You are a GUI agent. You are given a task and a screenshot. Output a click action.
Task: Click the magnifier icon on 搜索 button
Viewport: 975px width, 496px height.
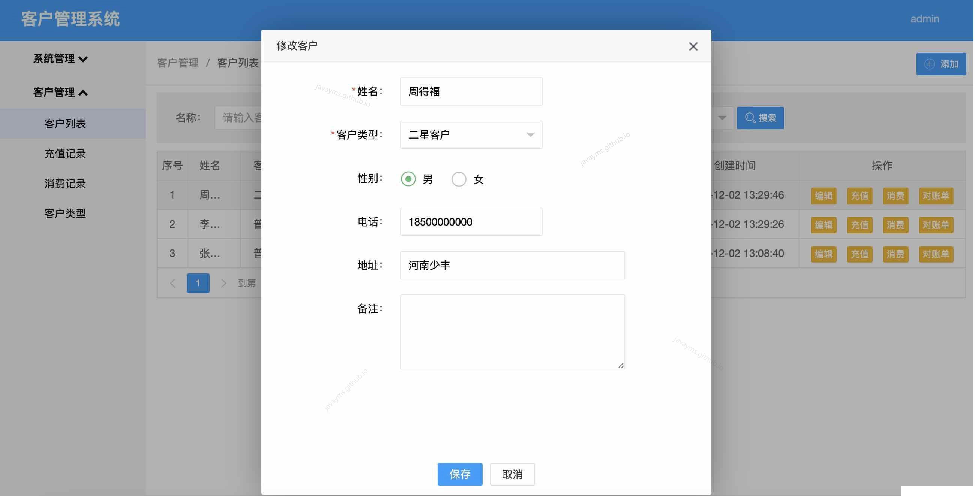pos(750,118)
